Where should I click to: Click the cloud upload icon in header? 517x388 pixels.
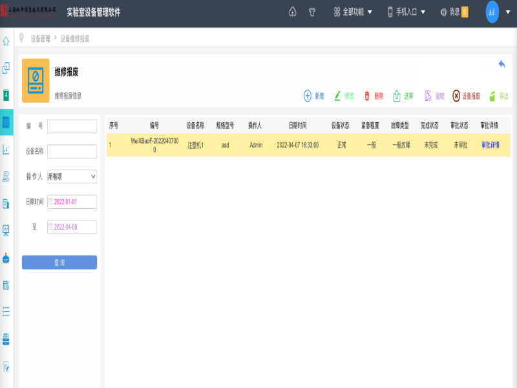pos(292,12)
